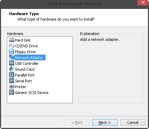Click the 'Add a network adapter.' explanation text
This screenshot has width=149, height=129.
tap(100, 39)
